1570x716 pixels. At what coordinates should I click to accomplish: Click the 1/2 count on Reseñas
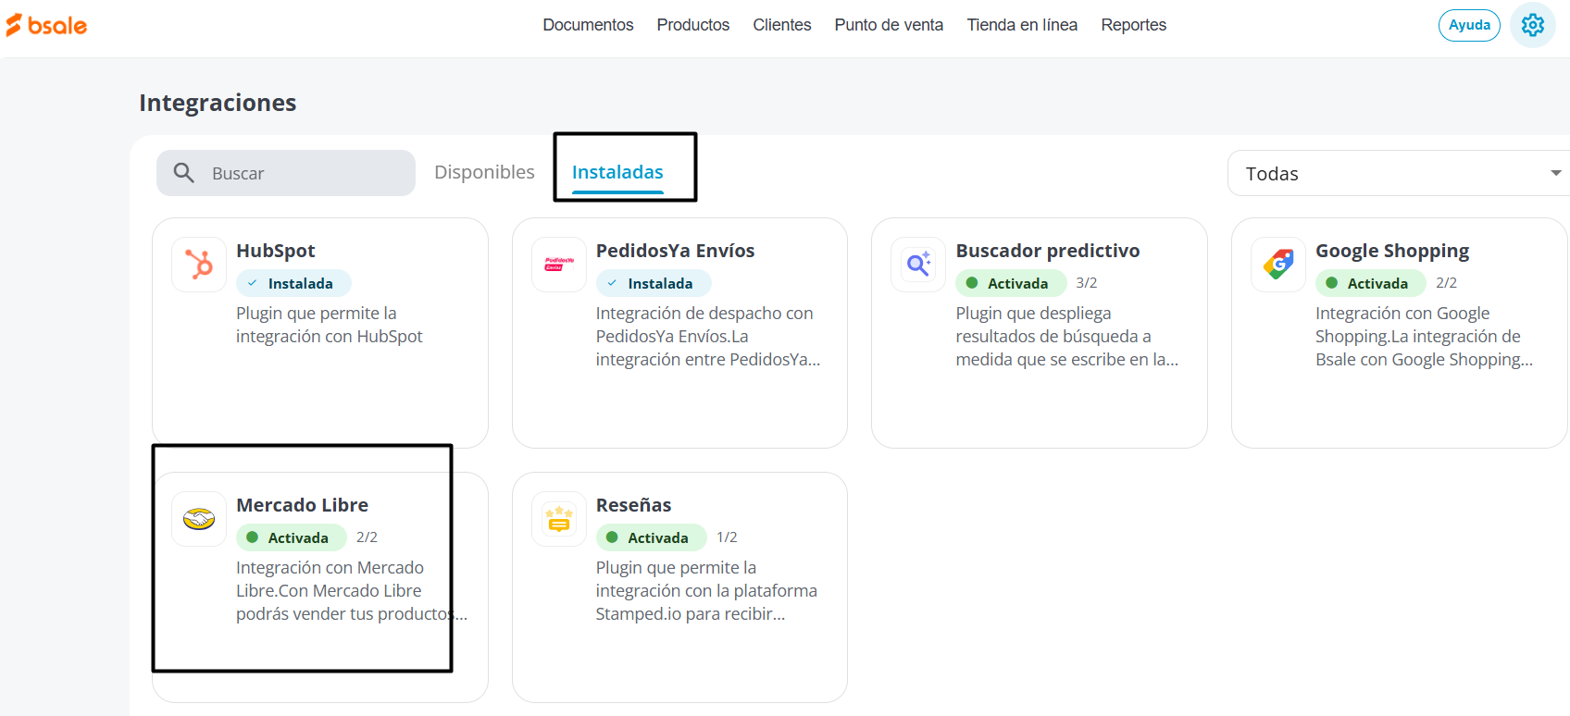(x=727, y=537)
